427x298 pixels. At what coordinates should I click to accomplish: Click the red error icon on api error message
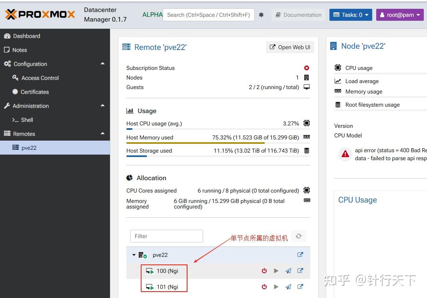click(x=345, y=154)
